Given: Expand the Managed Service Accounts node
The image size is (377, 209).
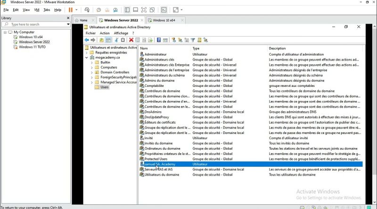Looking at the screenshot, I should click(92, 82).
